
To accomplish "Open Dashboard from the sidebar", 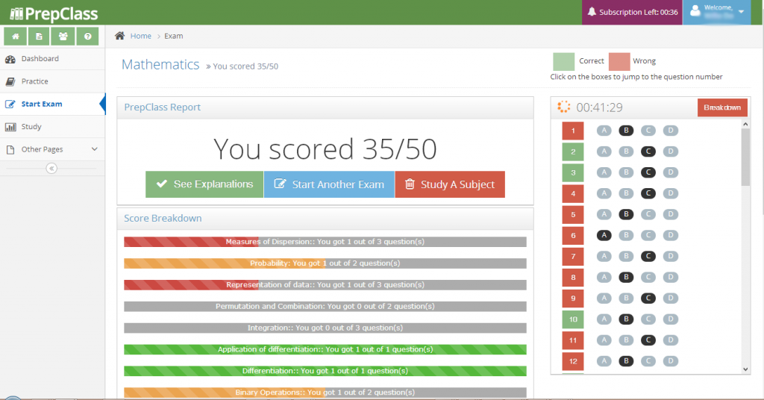I will click(40, 58).
